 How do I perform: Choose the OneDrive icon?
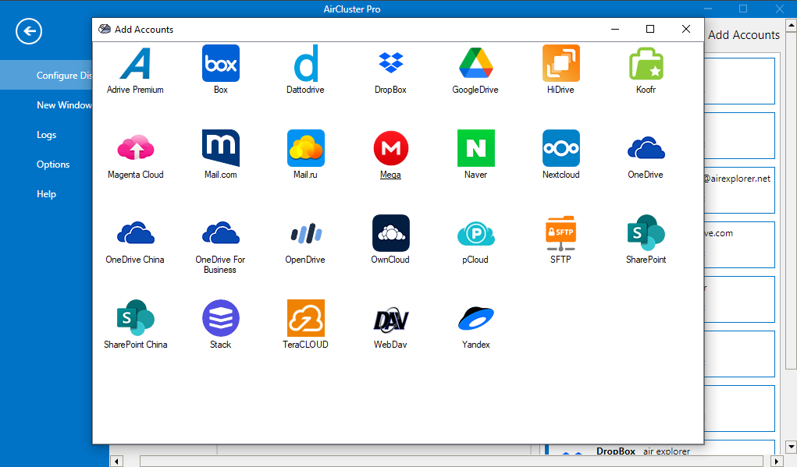click(646, 148)
